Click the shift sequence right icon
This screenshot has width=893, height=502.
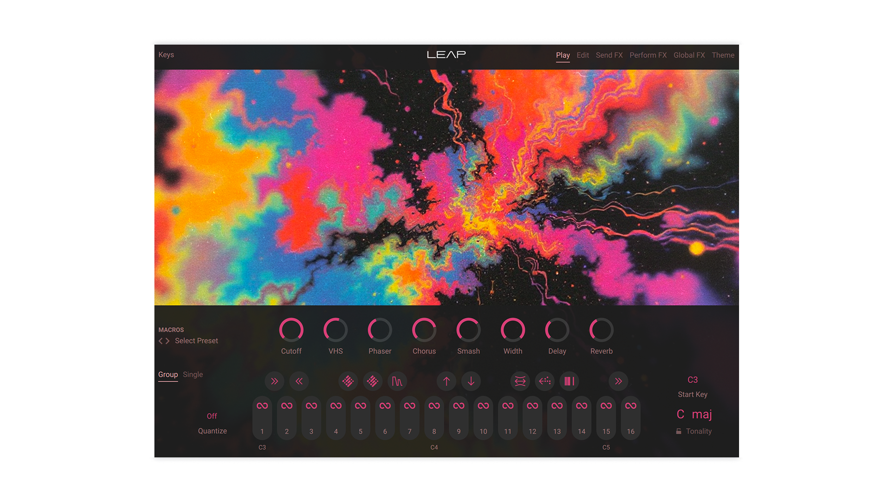point(274,381)
